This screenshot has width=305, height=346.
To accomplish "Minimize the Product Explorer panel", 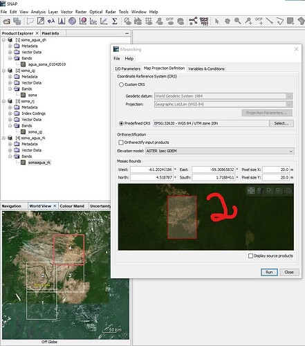I will [x=127, y=33].
